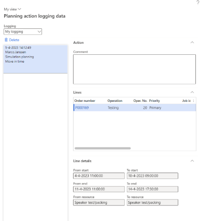The height and width of the screenshot is (221, 200).
Task: Click the Priority column header
Action: [154, 101]
